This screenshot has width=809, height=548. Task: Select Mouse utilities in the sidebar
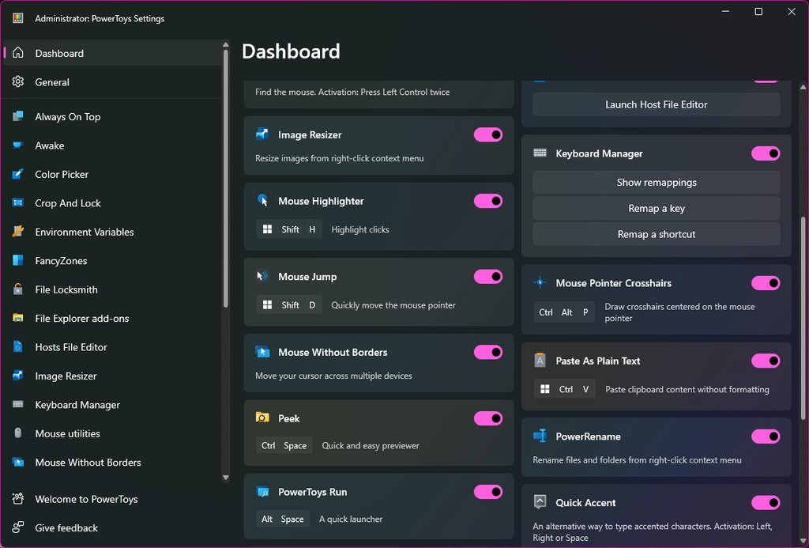pos(67,433)
